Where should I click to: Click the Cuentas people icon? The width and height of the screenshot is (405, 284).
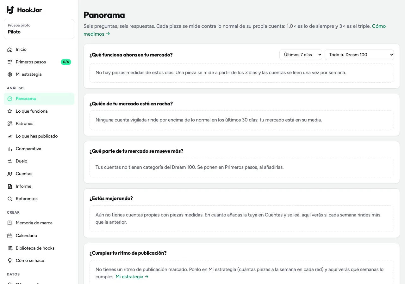[10, 174]
